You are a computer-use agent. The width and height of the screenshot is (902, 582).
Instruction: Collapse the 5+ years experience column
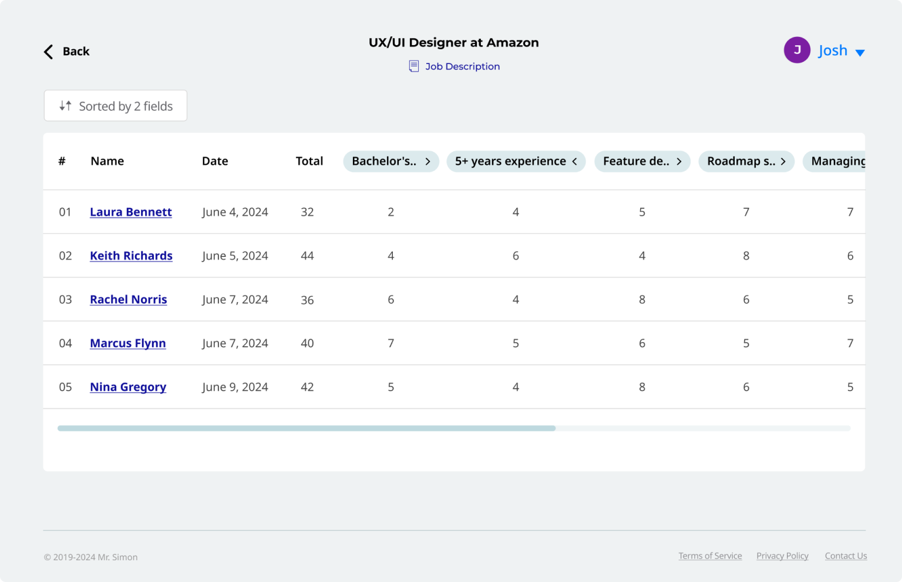tap(574, 161)
